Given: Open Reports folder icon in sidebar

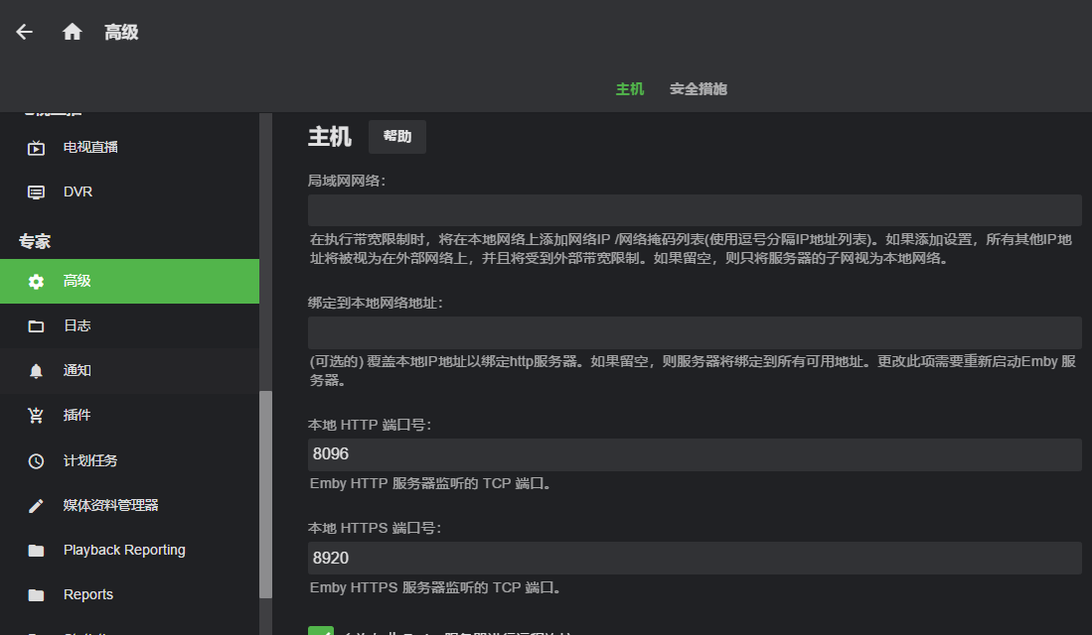Looking at the screenshot, I should click(37, 595).
